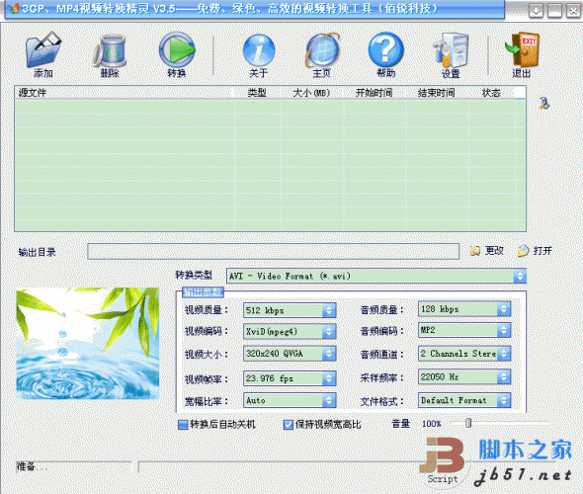Click the 更改 (Change) output directory button
The height and width of the screenshot is (494, 583).
point(487,251)
